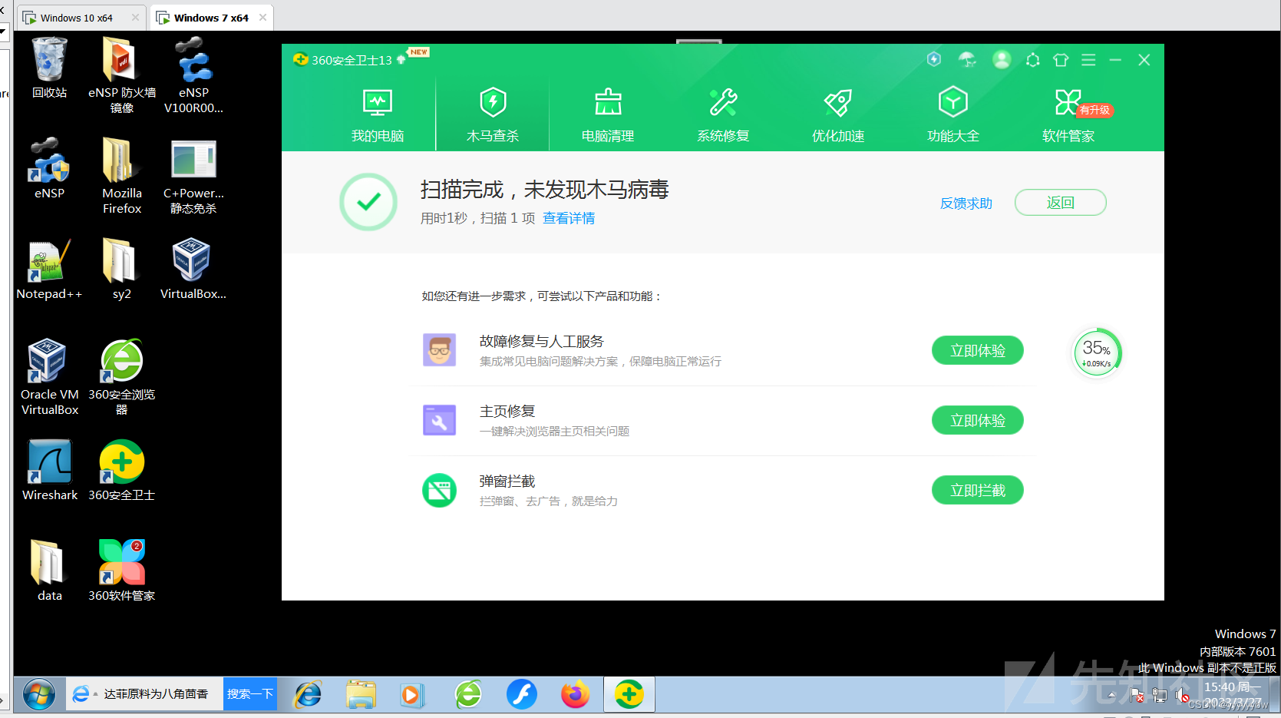Click the umbrella icon in 360 title bar

pyautogui.click(x=967, y=59)
